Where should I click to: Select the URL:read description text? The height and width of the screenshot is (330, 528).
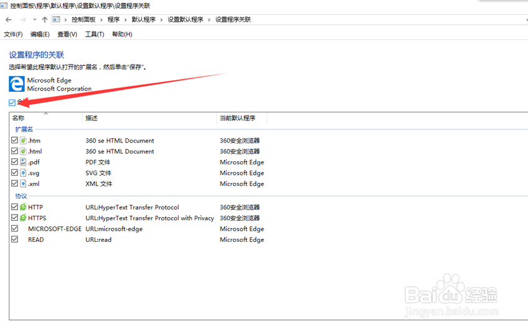[x=98, y=239]
